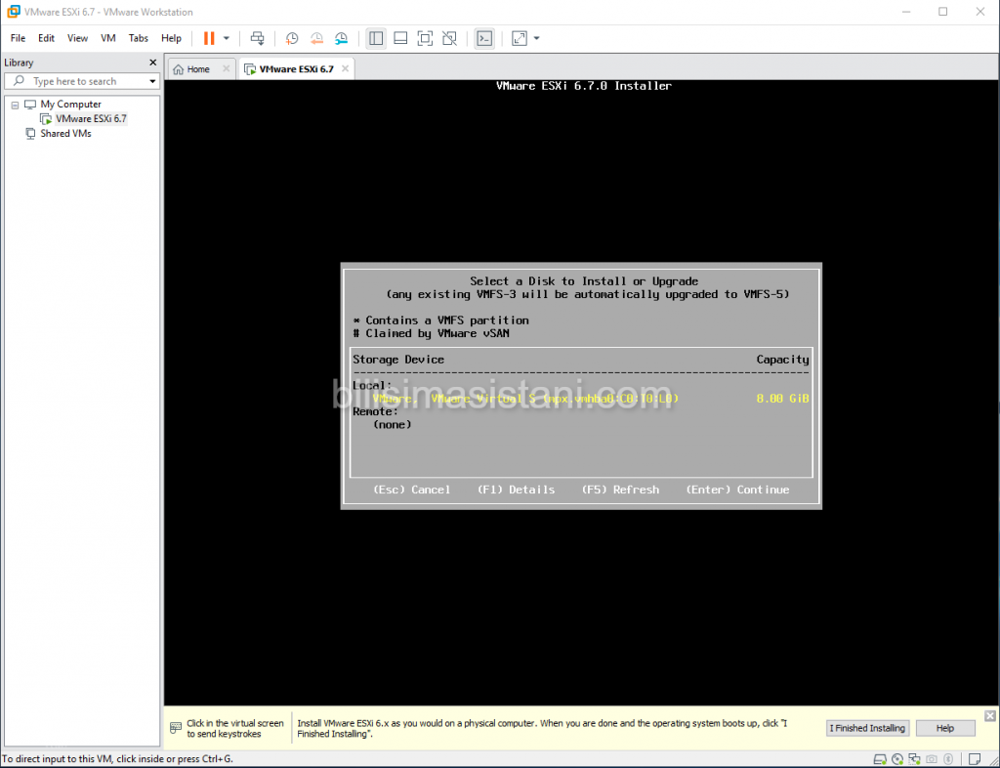Click the library search field
The height and width of the screenshot is (768, 1000).
point(82,81)
